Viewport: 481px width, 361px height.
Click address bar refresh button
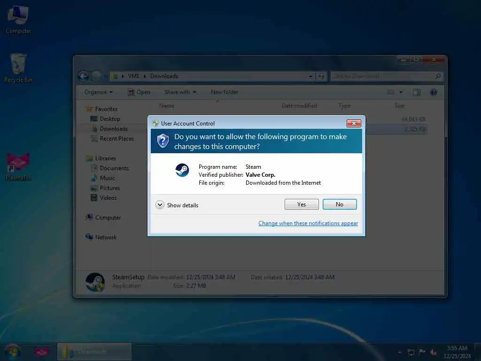point(321,76)
